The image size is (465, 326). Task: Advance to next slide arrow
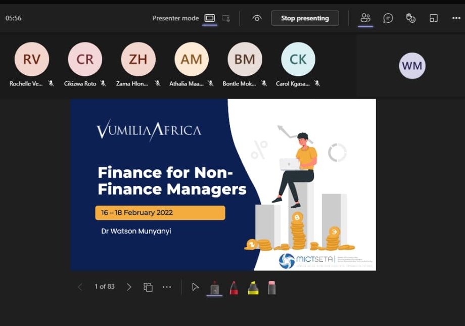[129, 287]
